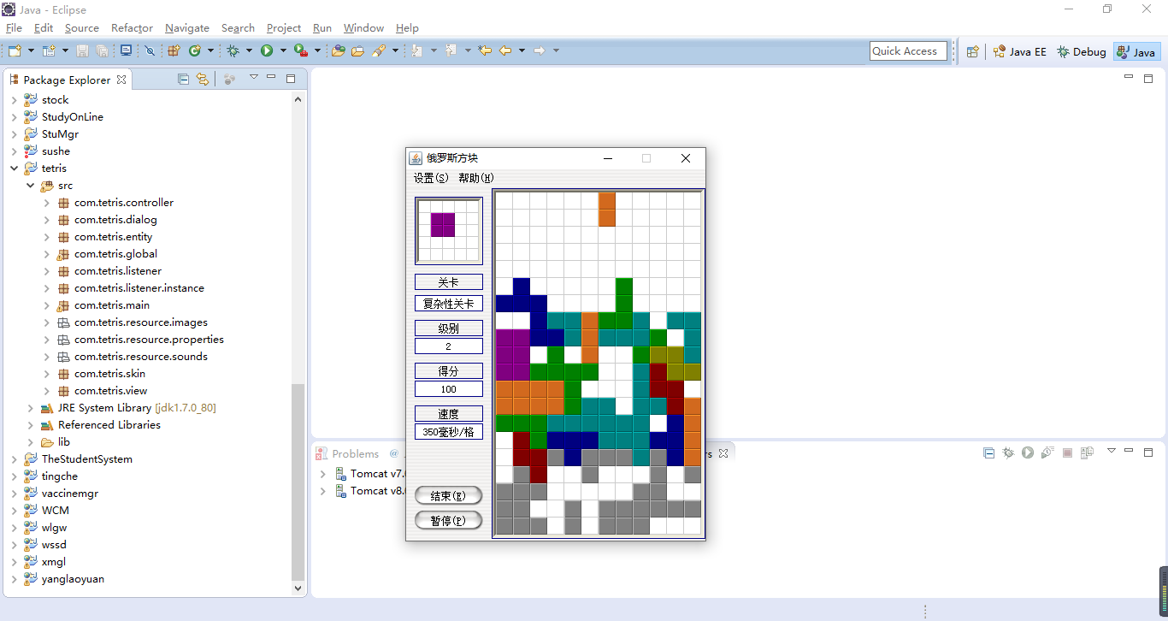Expand the com.tetris.view package

pyautogui.click(x=46, y=391)
